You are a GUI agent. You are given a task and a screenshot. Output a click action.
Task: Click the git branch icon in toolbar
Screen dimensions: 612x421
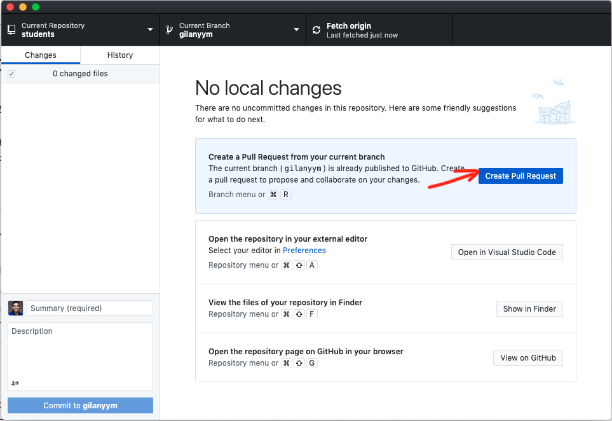point(170,30)
